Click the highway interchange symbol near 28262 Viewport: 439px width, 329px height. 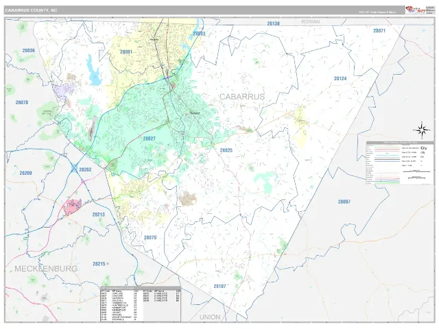74,168
